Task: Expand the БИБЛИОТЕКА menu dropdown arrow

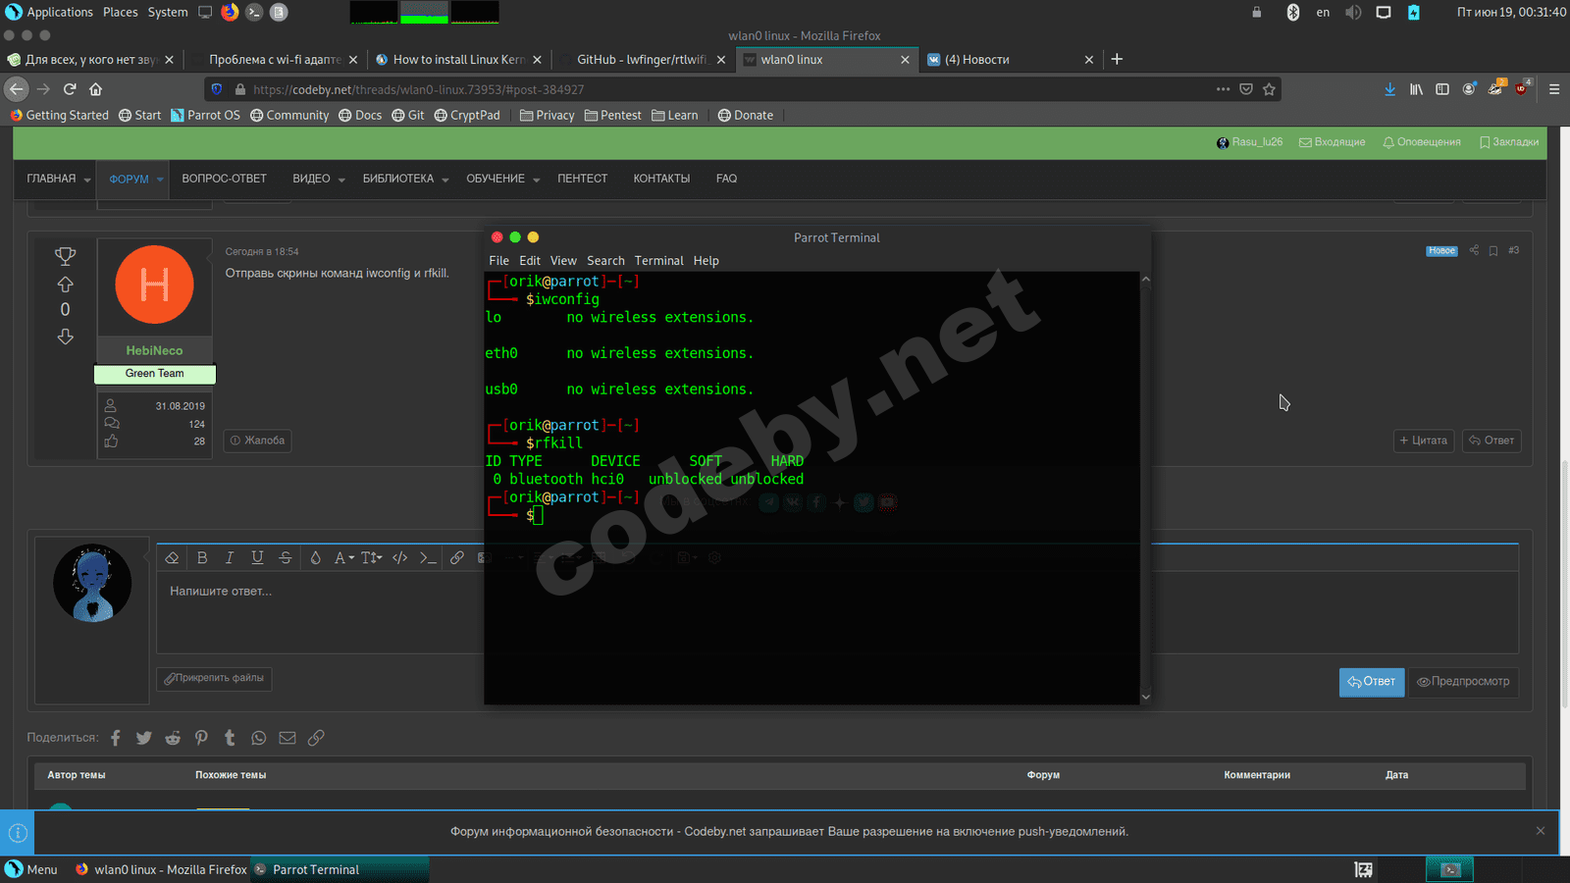Action: pyautogui.click(x=445, y=180)
